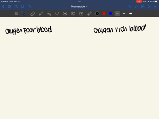Open the more options ellipsis menu
The image size is (159, 119).
point(156,7)
